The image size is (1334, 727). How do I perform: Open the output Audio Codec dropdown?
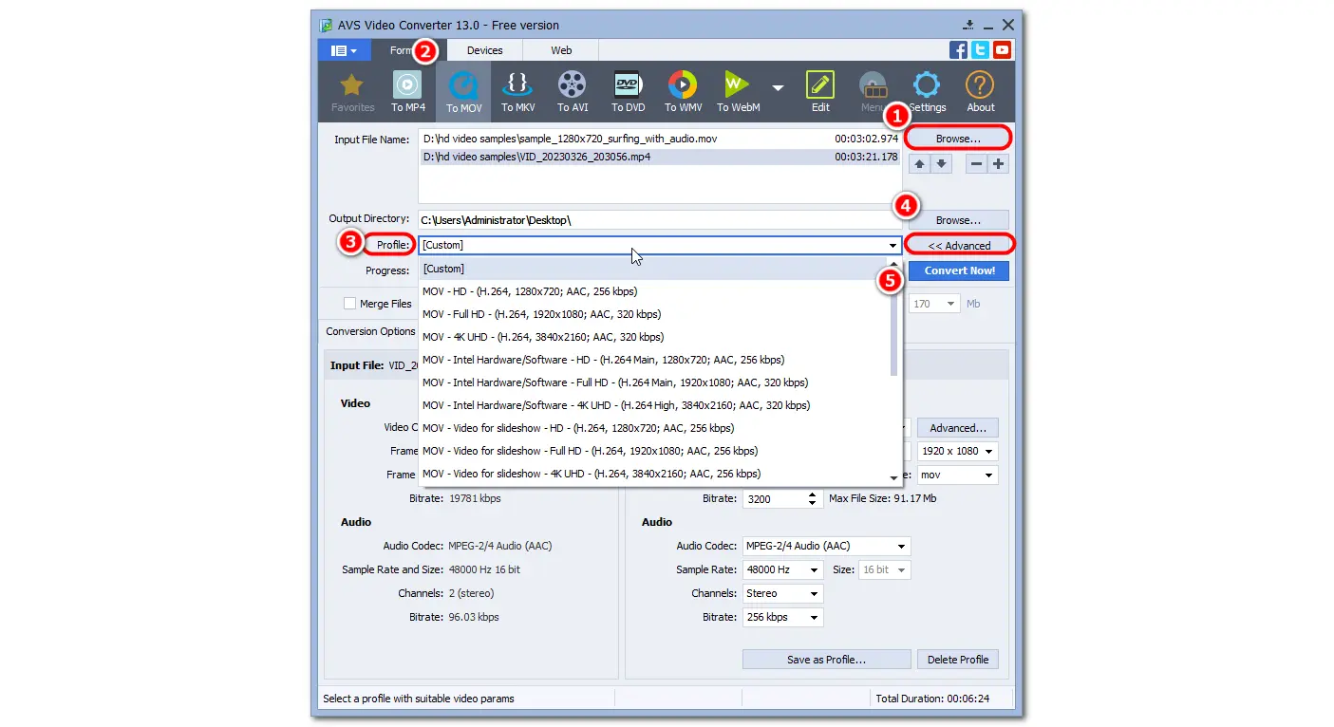(x=826, y=546)
